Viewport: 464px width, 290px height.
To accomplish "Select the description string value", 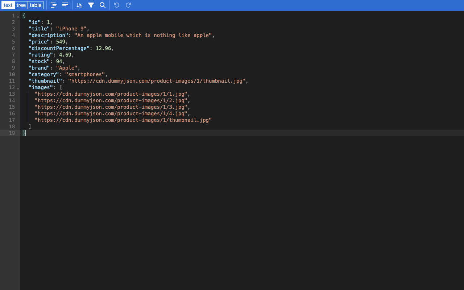I will [x=143, y=35].
